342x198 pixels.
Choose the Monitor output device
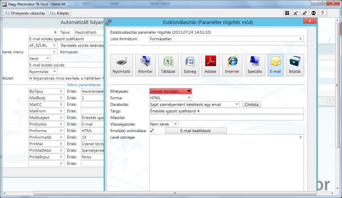(x=145, y=65)
